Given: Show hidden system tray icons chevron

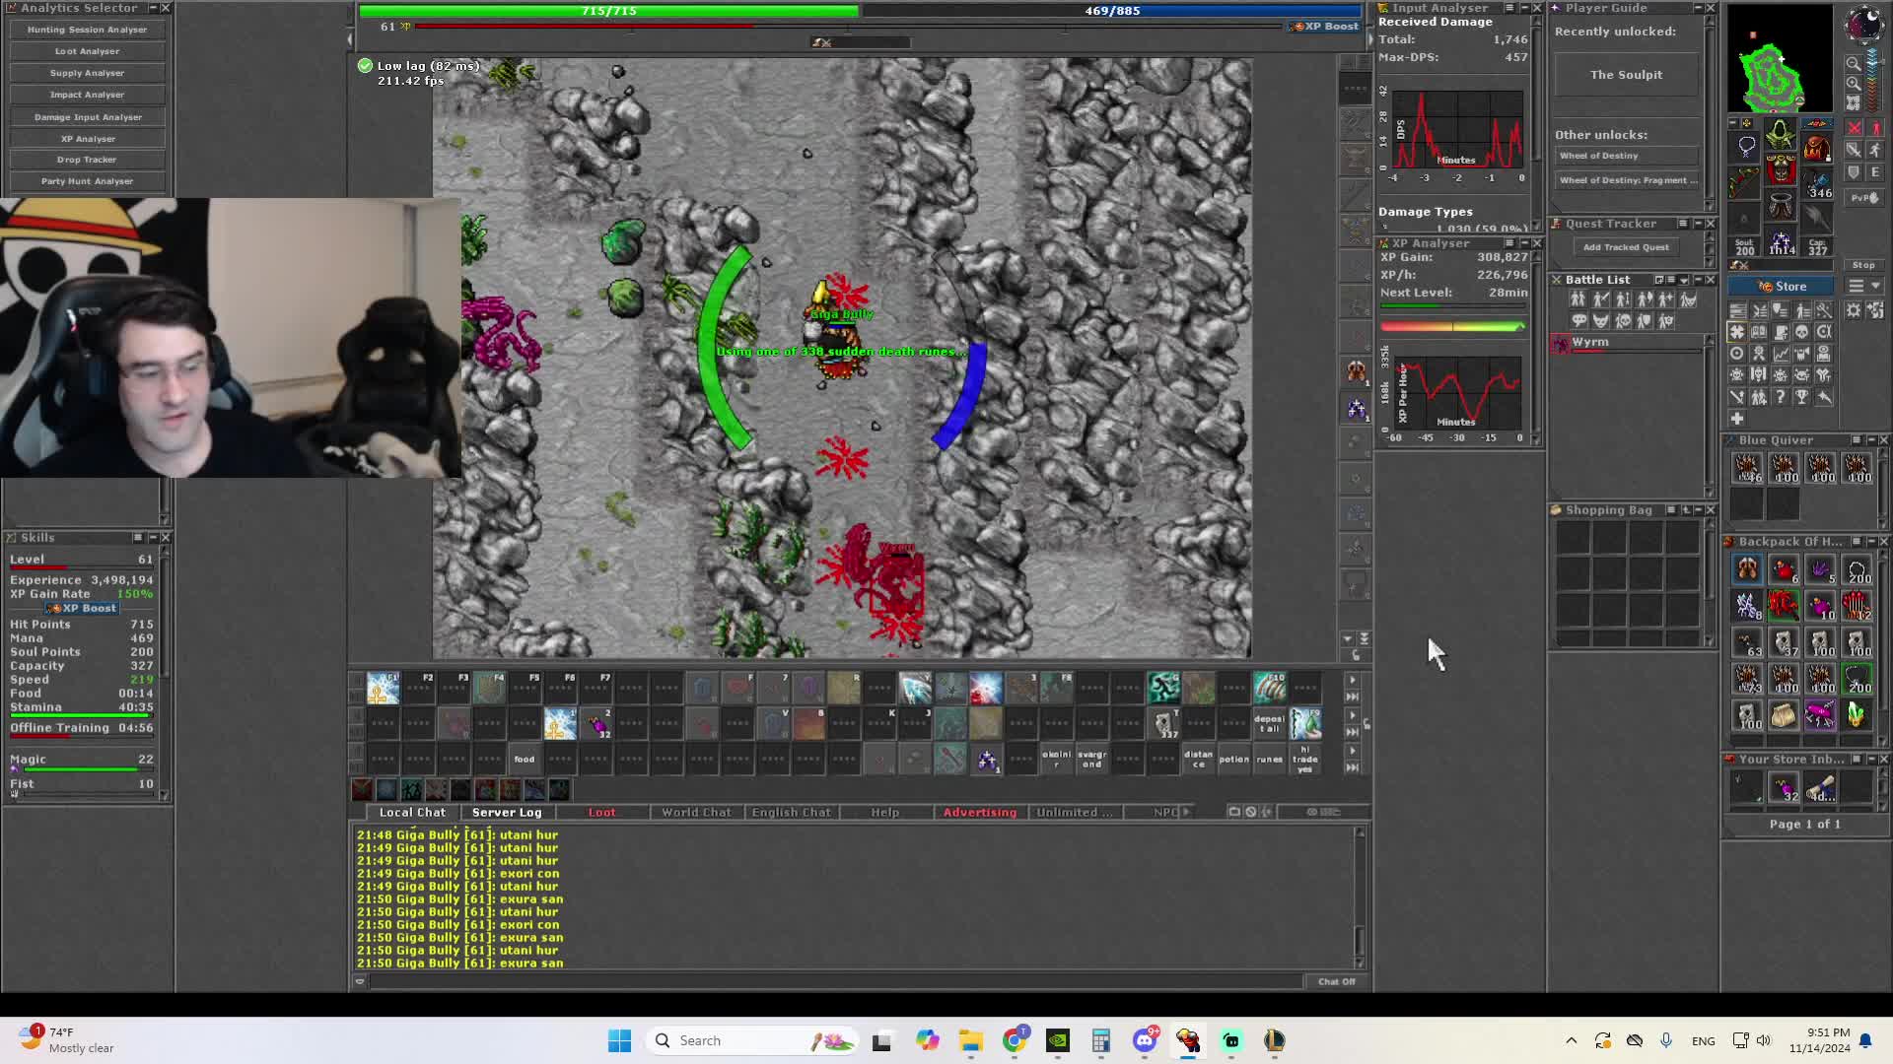Looking at the screenshot, I should (1572, 1040).
